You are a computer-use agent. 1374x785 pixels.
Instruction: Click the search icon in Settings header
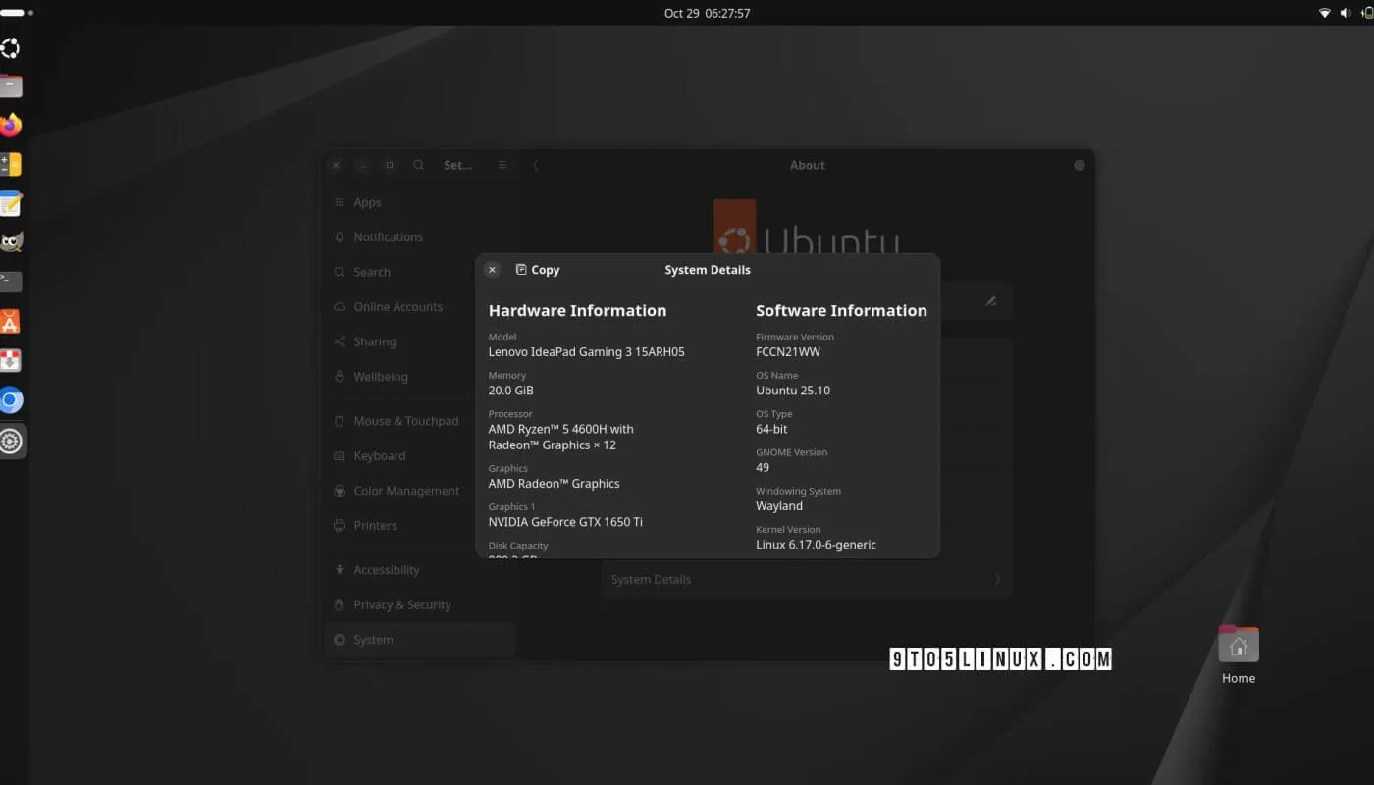click(x=418, y=165)
